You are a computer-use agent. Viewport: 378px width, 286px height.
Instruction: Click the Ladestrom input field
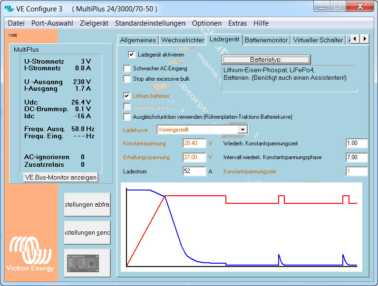pos(194,172)
